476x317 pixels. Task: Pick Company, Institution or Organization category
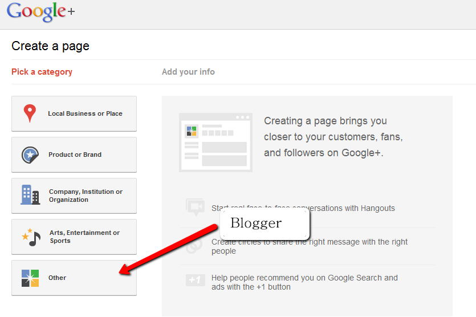coord(74,196)
